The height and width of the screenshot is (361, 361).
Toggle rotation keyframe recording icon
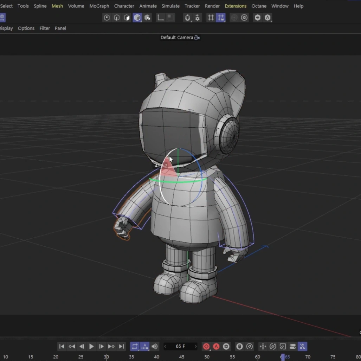pos(272,346)
